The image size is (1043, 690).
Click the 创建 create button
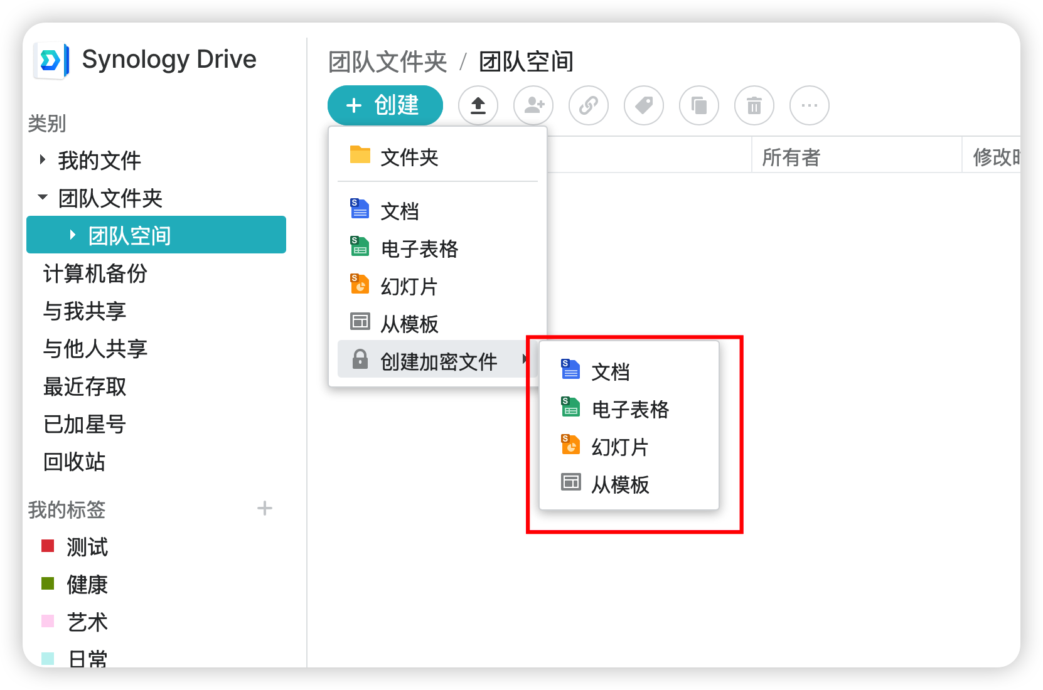(385, 105)
